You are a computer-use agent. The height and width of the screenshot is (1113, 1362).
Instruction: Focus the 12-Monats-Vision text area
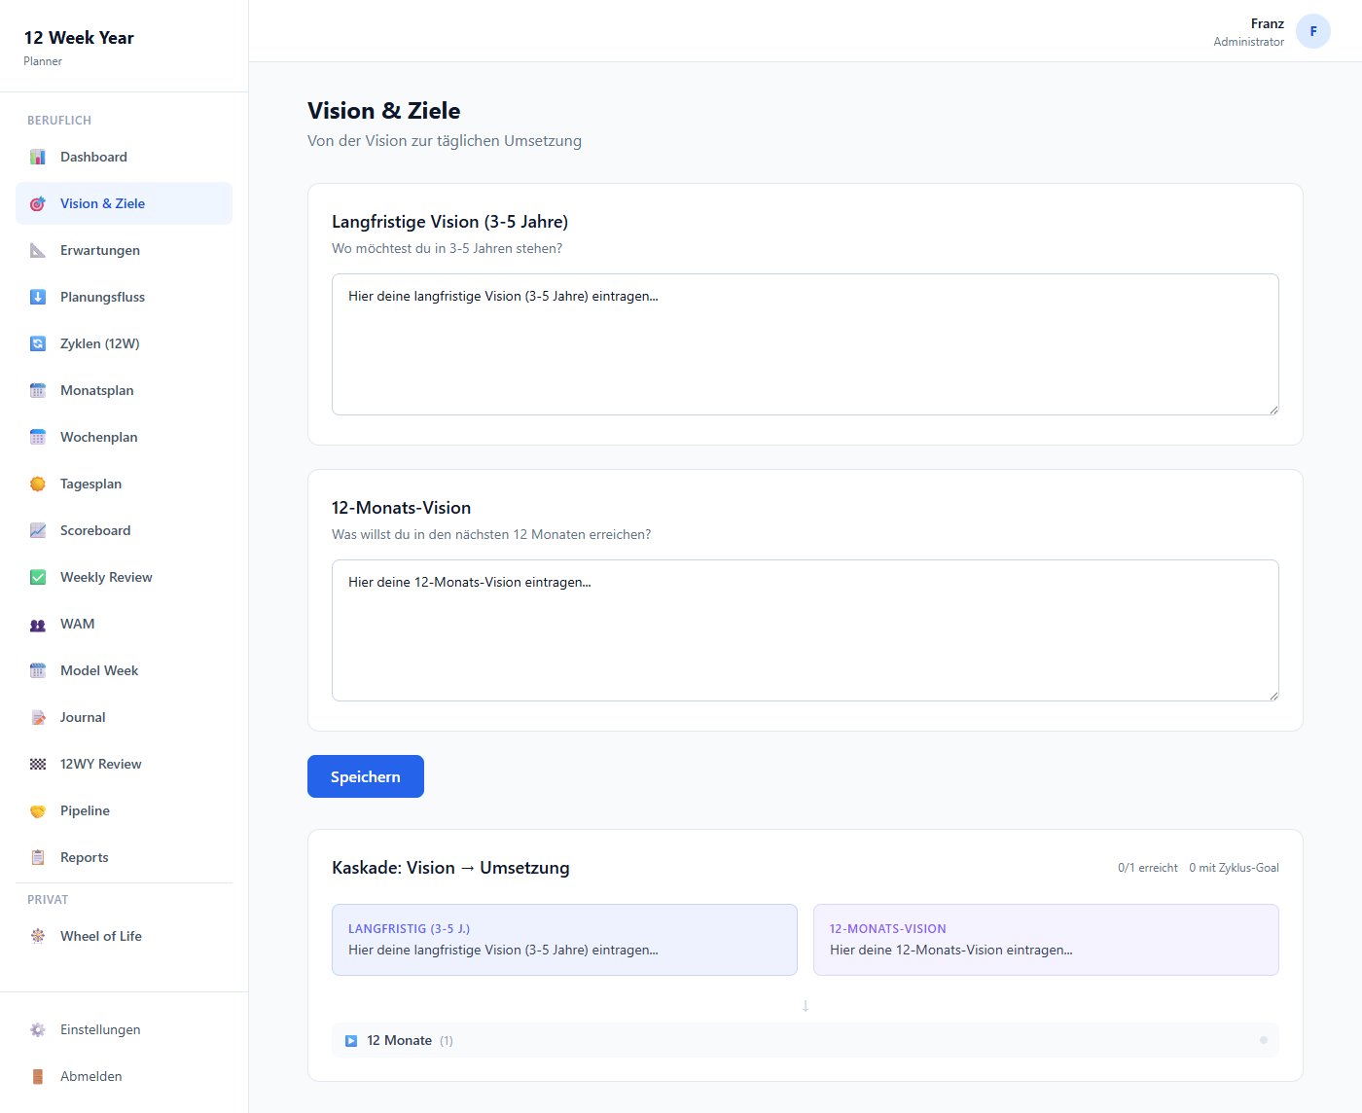click(x=805, y=630)
